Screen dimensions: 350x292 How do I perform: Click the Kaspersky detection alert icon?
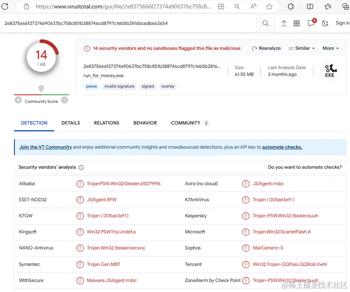[246, 216]
